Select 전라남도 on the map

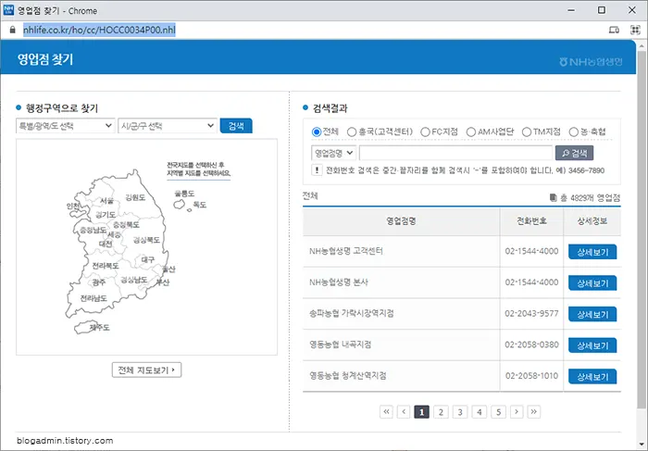[x=93, y=298]
